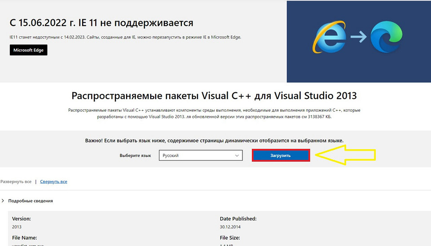
Task: Click the chevron arrow beside Подробные сведения
Action: click(3, 201)
